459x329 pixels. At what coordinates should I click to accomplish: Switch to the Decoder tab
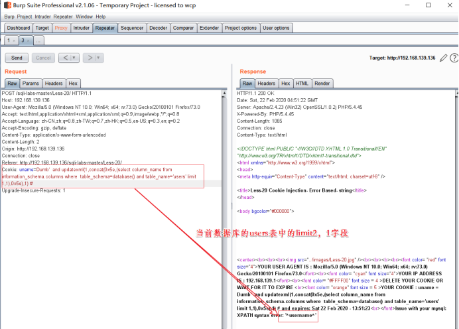[x=158, y=28]
